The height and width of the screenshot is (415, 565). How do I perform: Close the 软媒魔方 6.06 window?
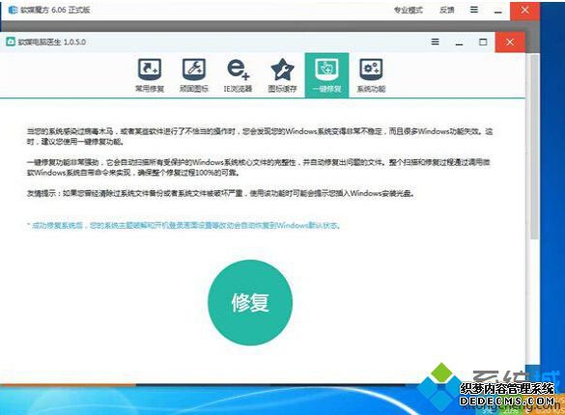click(524, 10)
